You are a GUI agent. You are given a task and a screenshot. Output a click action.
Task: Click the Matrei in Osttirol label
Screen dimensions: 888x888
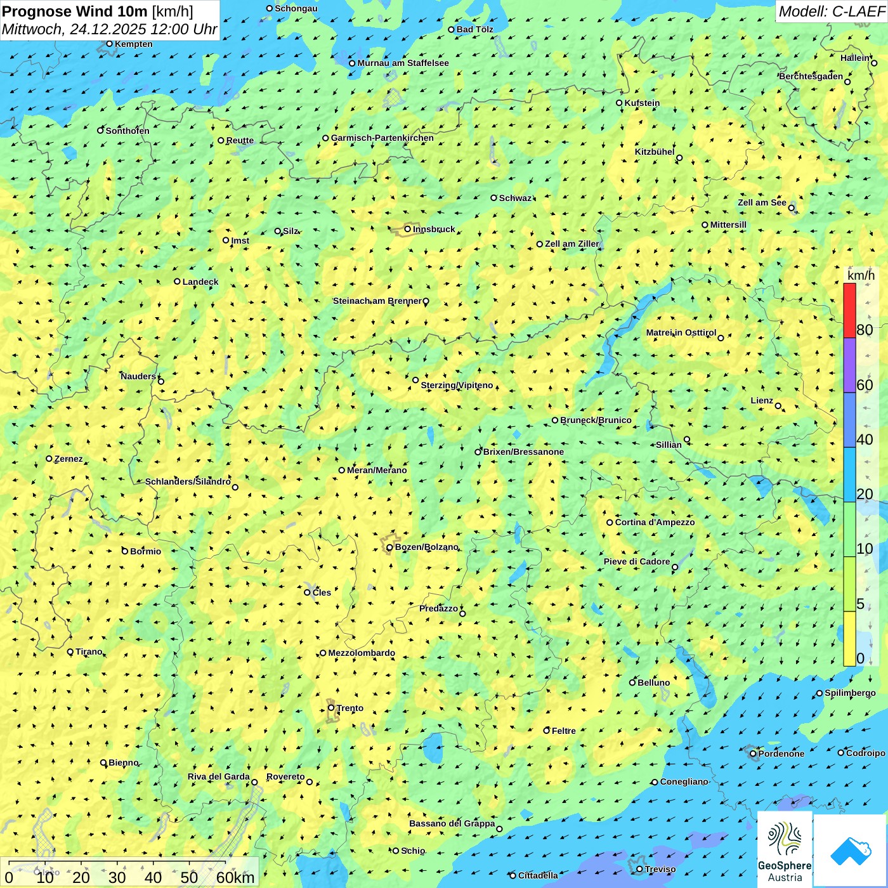click(681, 332)
